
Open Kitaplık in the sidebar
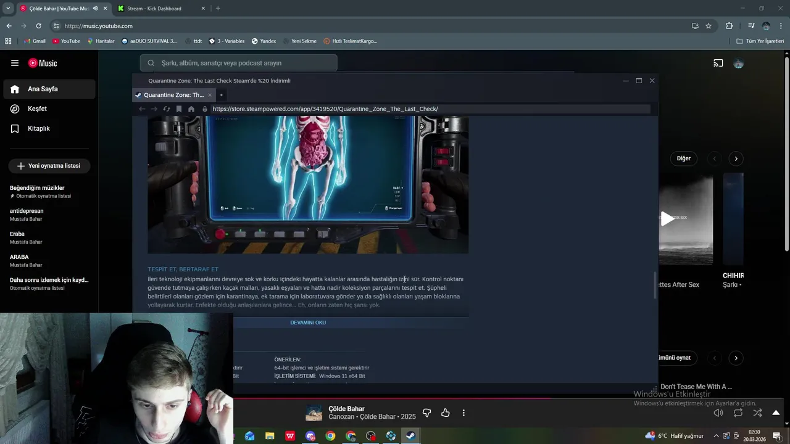coord(49,128)
